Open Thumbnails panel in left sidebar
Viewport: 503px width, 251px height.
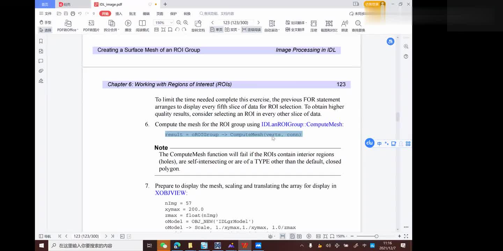click(41, 51)
